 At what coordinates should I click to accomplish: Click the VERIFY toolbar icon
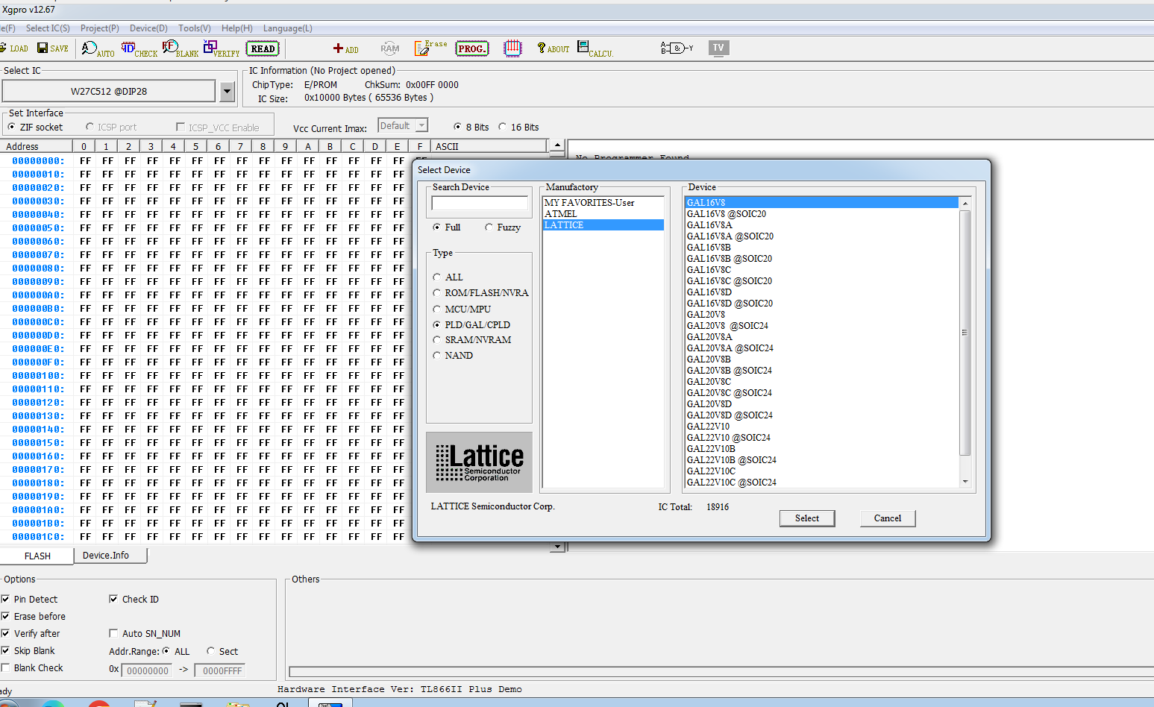tap(222, 49)
